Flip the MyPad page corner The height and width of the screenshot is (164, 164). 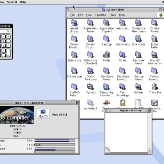point(107,150)
